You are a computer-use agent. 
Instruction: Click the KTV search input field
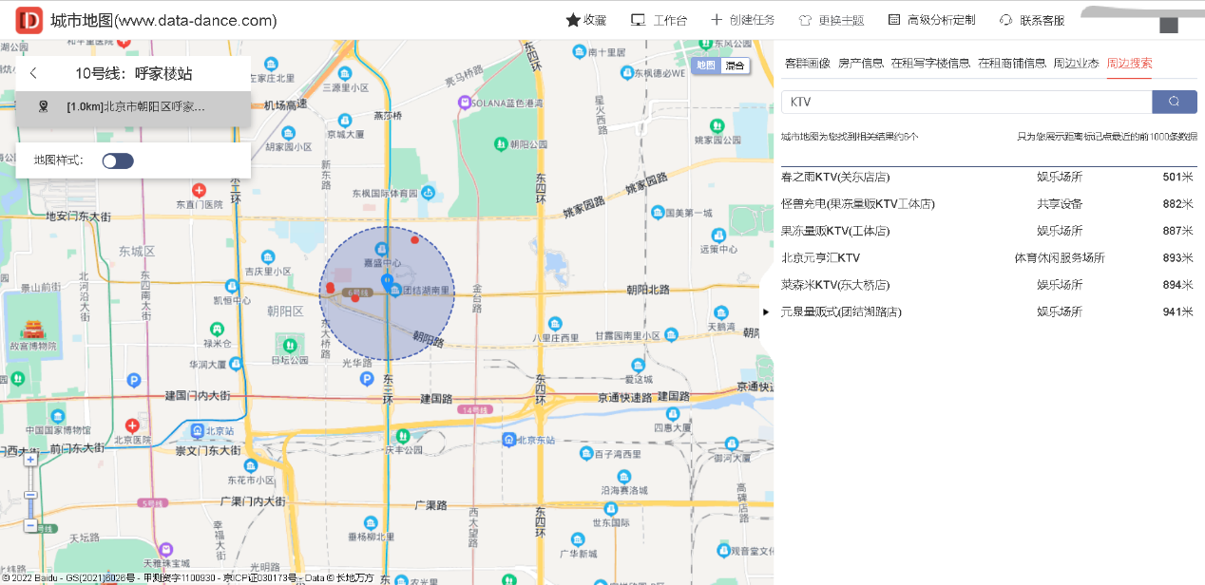coord(966,102)
